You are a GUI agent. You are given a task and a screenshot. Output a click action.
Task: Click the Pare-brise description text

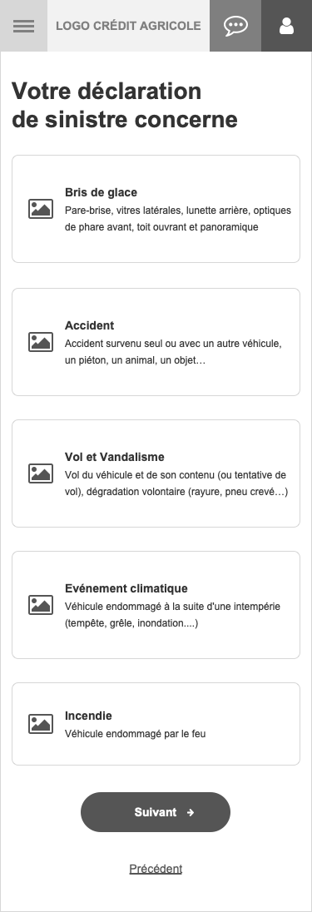point(177,219)
